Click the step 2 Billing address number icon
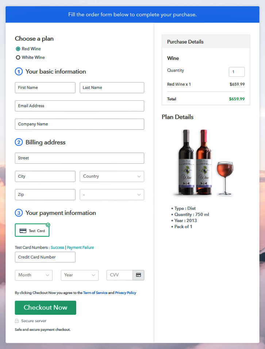This screenshot has height=349, width=265. pos(19,142)
